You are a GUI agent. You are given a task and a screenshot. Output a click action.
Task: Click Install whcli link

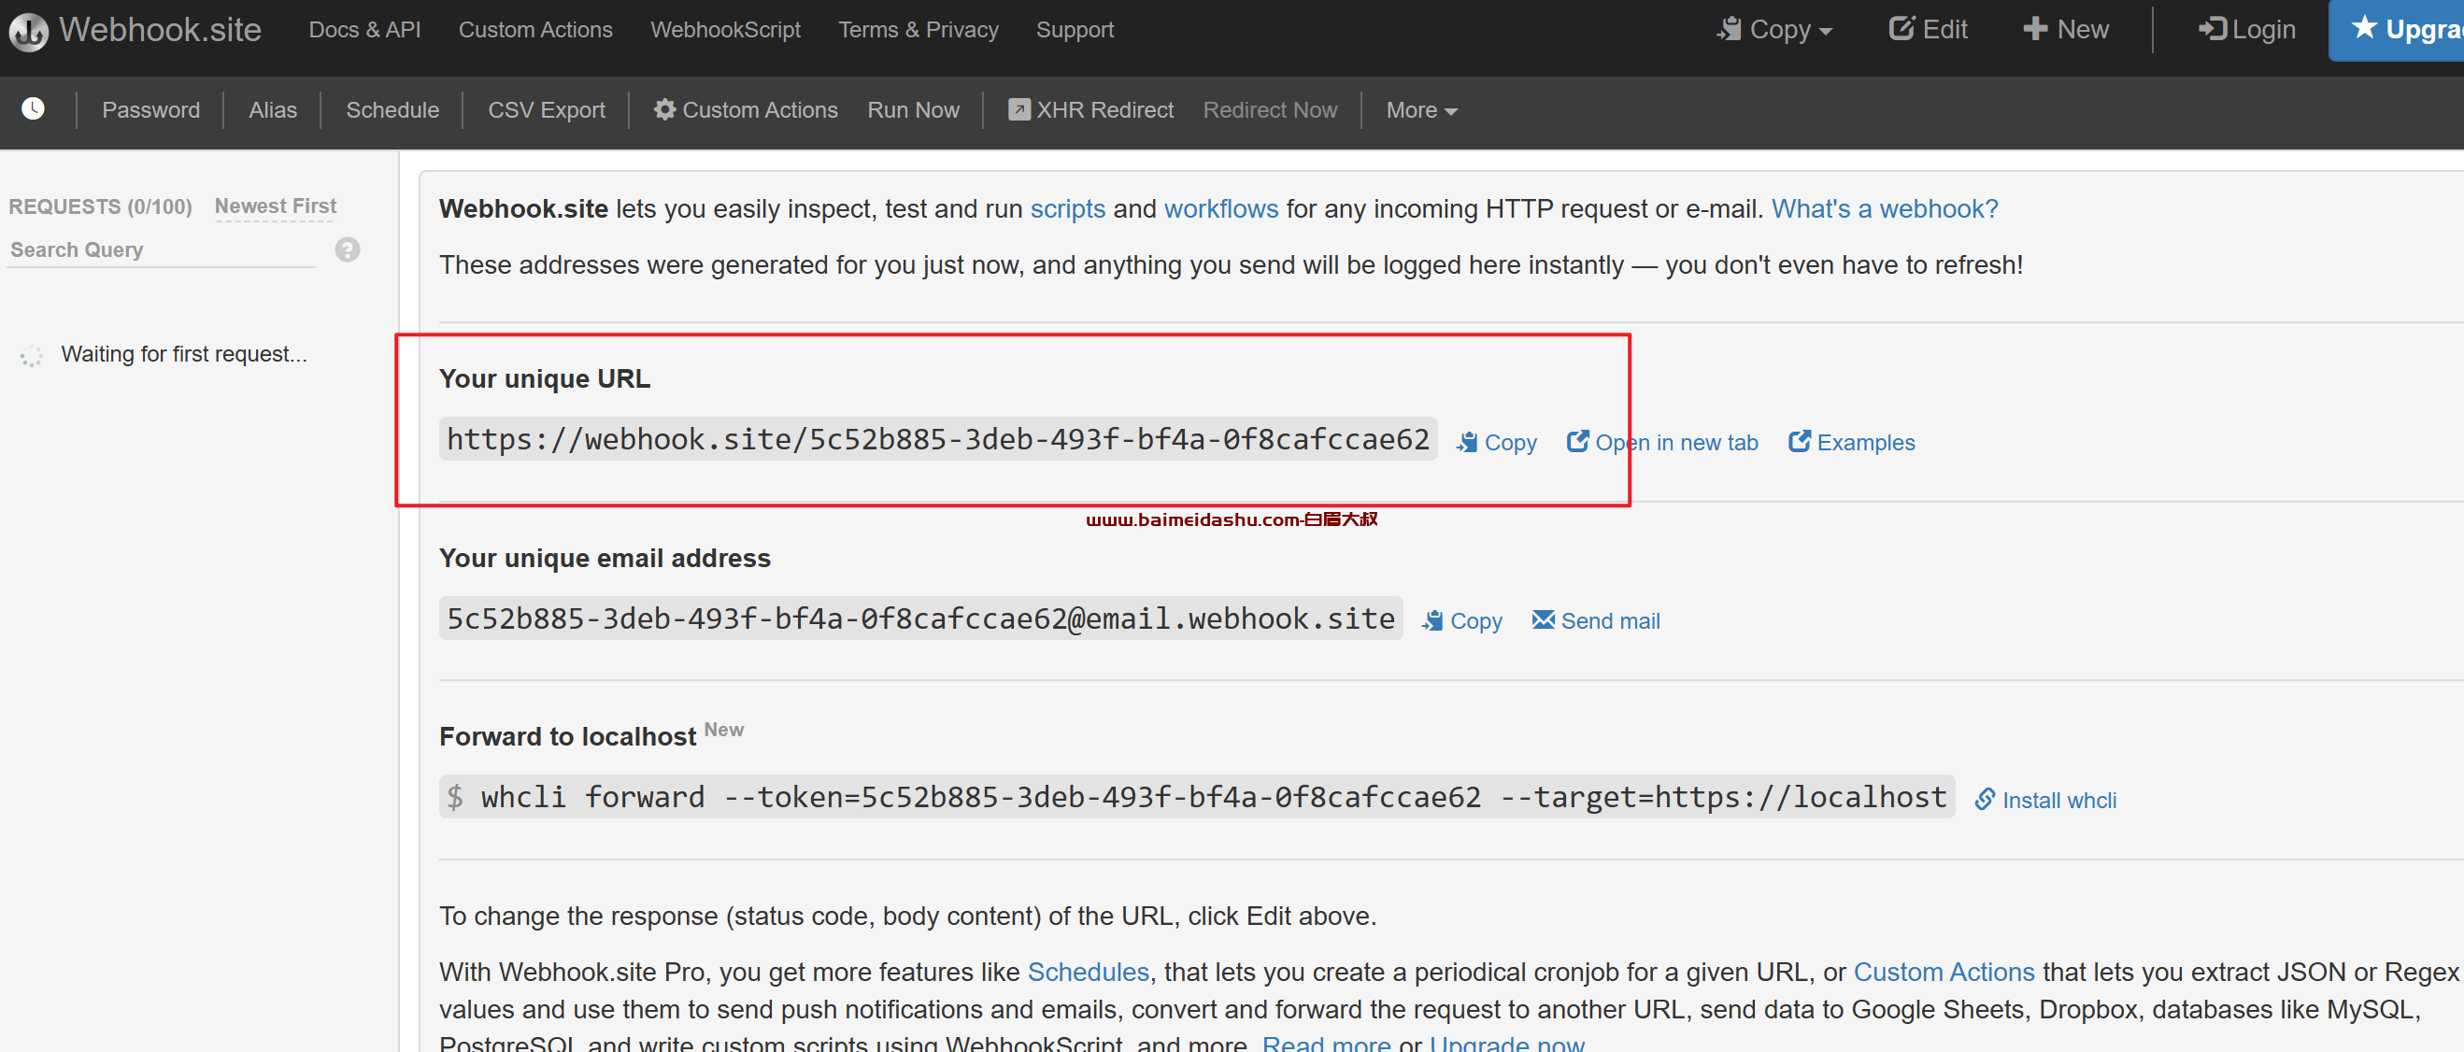pos(2046,800)
